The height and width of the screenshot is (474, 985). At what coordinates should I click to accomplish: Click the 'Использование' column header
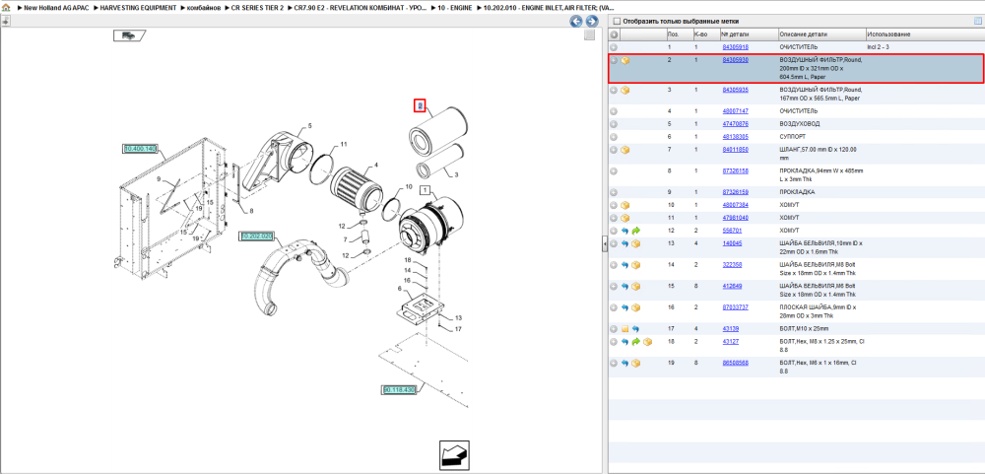[x=924, y=34]
